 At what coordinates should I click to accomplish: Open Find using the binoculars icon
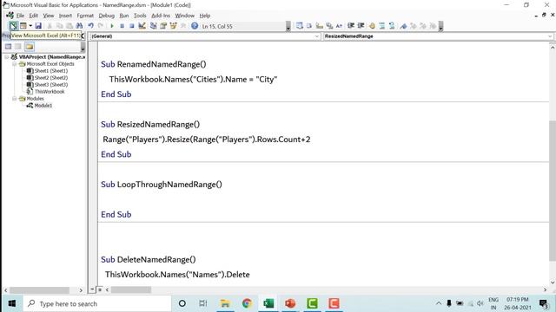(x=79, y=26)
